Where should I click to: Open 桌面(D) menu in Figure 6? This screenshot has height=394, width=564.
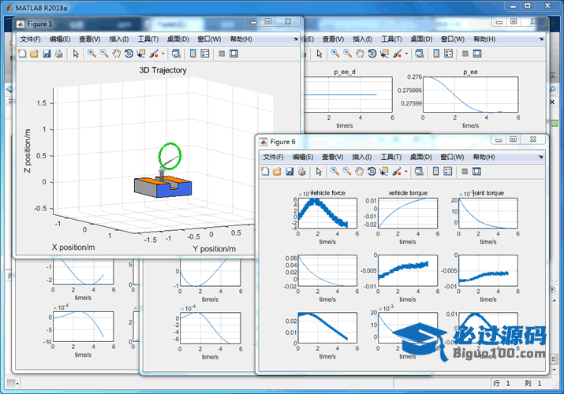421,157
